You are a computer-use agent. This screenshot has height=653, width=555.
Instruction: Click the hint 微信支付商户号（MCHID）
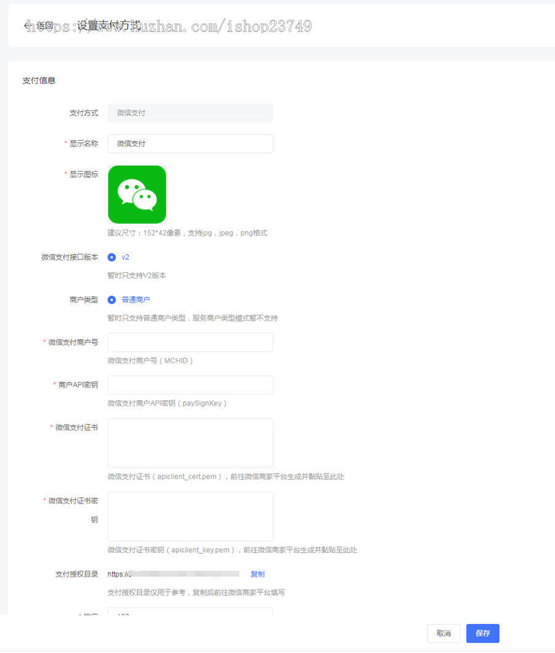pyautogui.click(x=150, y=360)
